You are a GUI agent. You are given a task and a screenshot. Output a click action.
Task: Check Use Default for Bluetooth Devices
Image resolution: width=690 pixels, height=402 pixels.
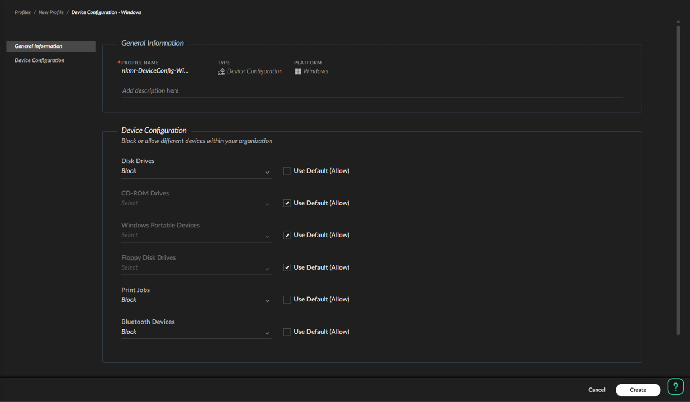287,332
